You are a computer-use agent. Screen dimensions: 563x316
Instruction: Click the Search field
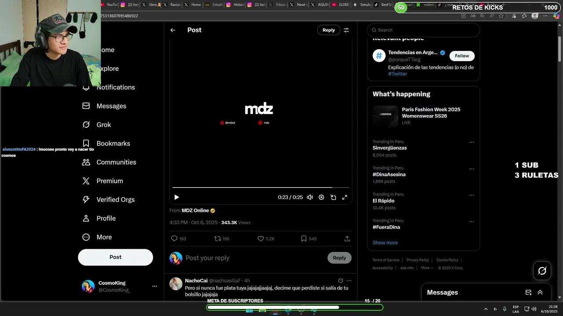point(424,30)
